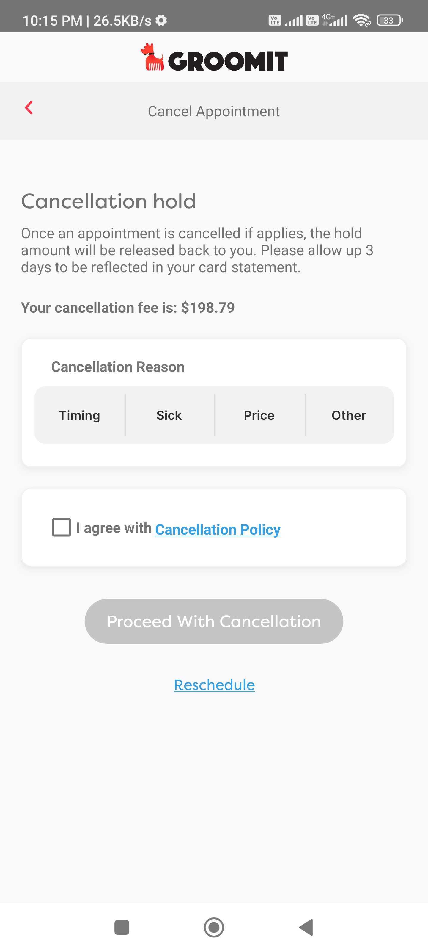Image resolution: width=428 pixels, height=952 pixels.
Task: Tap the Reschedule link
Action: click(x=214, y=685)
